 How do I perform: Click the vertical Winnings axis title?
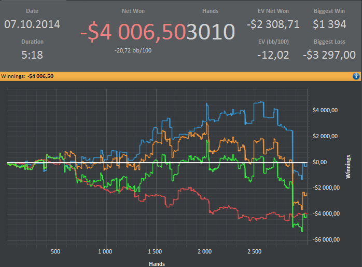click(348, 167)
